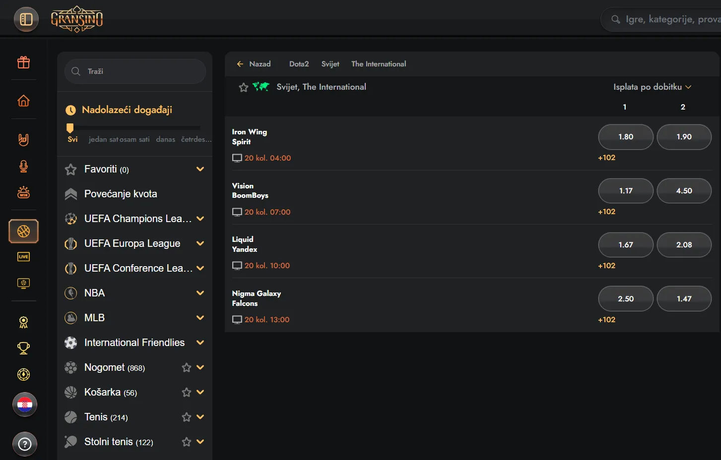Open The International breadcrumb
Screen dimensions: 721x460
point(379,64)
